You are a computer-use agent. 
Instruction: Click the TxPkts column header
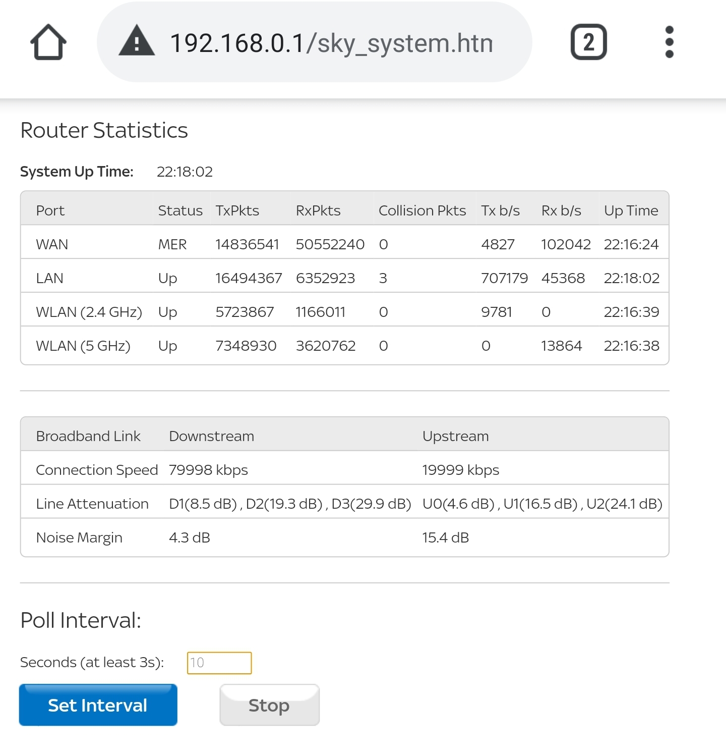(237, 210)
